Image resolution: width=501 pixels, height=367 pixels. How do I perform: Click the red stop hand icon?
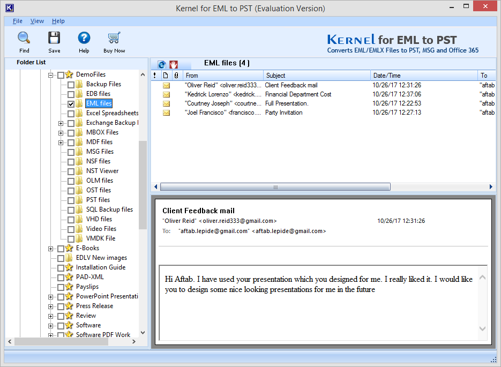(173, 64)
